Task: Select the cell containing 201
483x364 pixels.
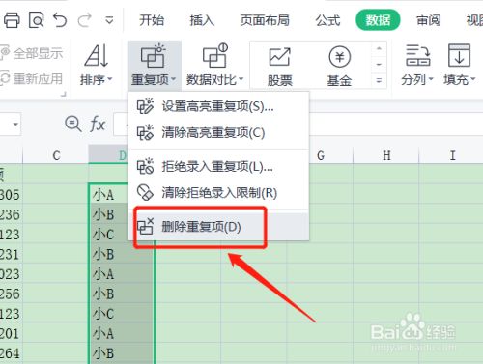Action: [x=12, y=333]
